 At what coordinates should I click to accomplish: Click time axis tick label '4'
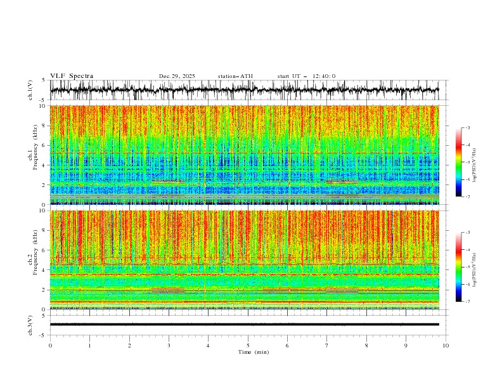tap(208, 346)
